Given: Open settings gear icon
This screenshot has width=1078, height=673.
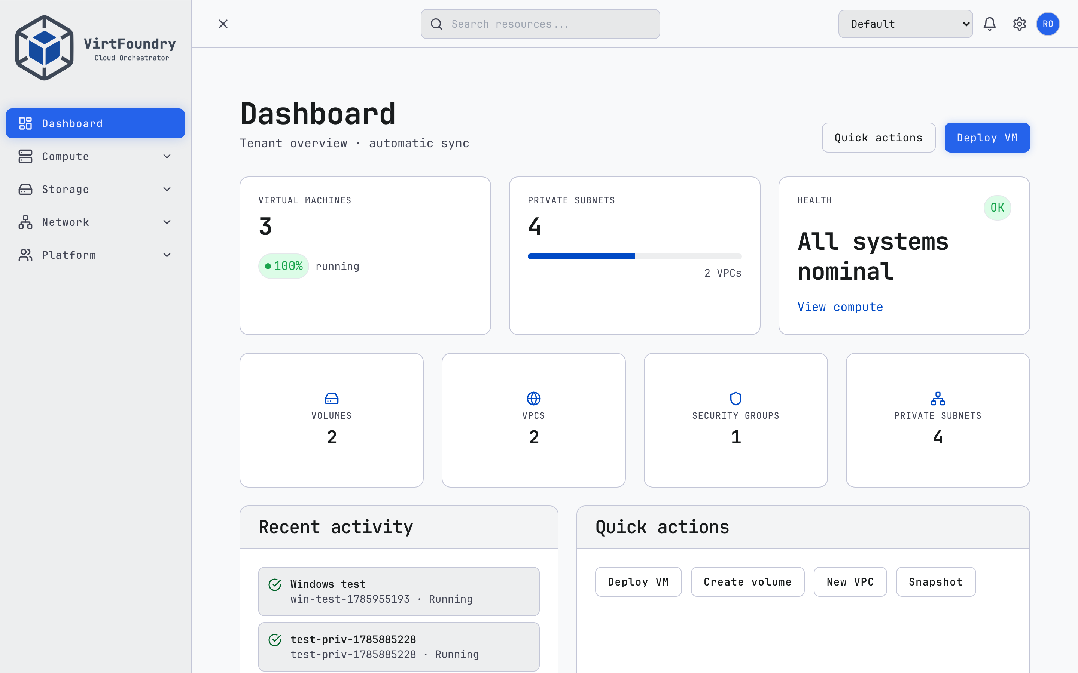Looking at the screenshot, I should (x=1019, y=24).
